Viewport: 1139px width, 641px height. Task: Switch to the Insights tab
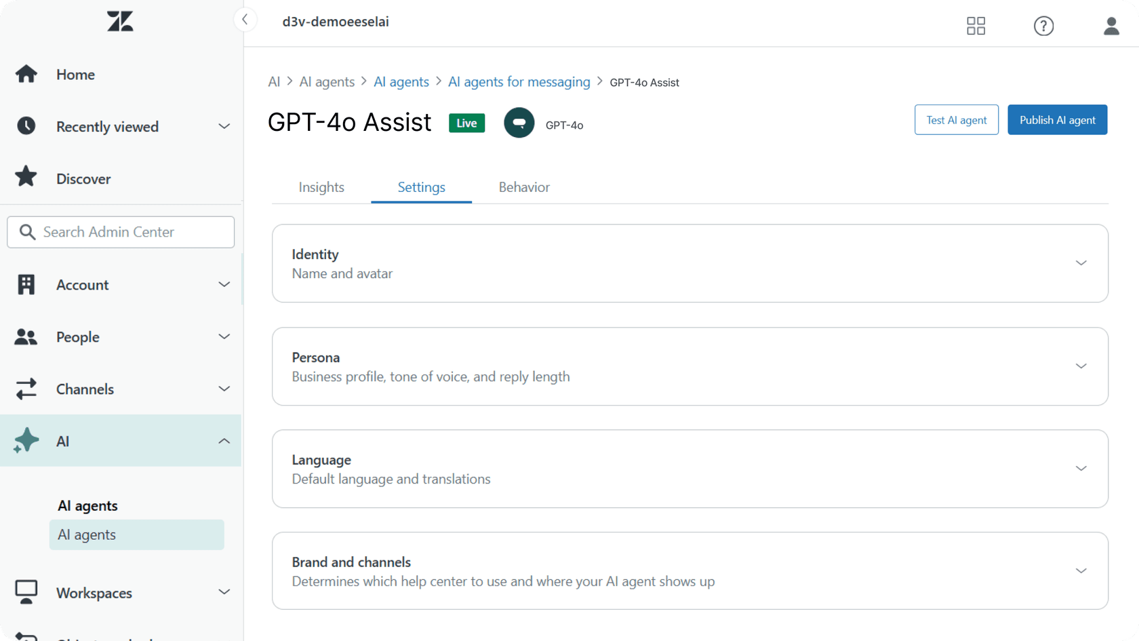[321, 187]
